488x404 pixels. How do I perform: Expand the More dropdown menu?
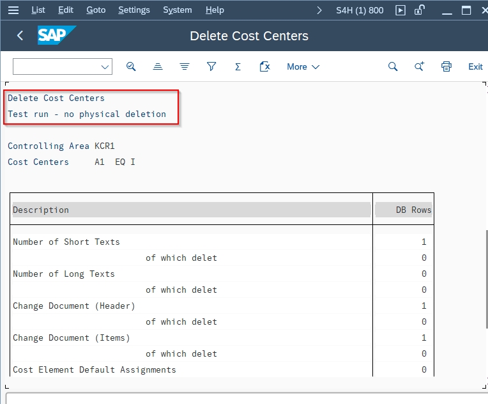(303, 66)
